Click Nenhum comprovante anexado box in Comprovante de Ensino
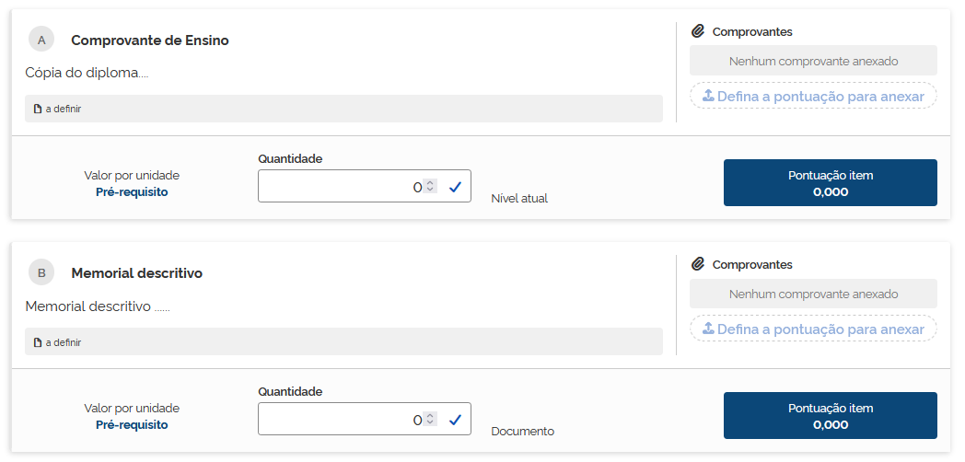The image size is (965, 462). tap(813, 62)
